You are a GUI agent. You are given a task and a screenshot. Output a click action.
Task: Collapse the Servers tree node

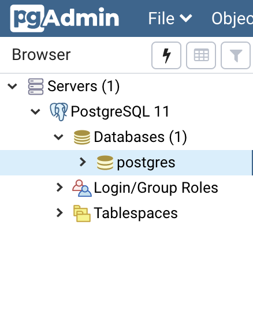12,86
